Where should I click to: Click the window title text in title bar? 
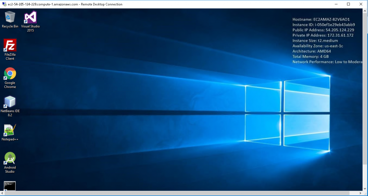pyautogui.click(x=65, y=4)
